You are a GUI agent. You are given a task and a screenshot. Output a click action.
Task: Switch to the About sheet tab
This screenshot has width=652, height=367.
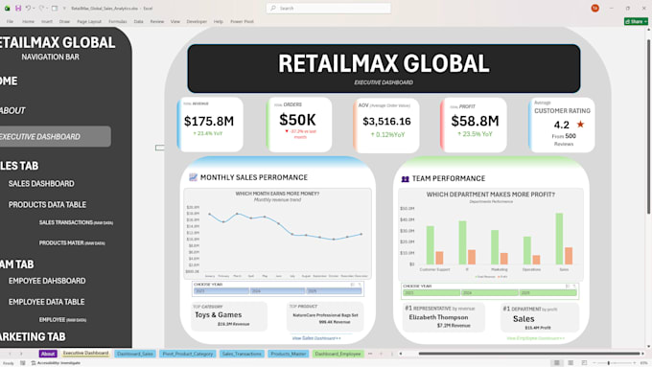pyautogui.click(x=48, y=354)
